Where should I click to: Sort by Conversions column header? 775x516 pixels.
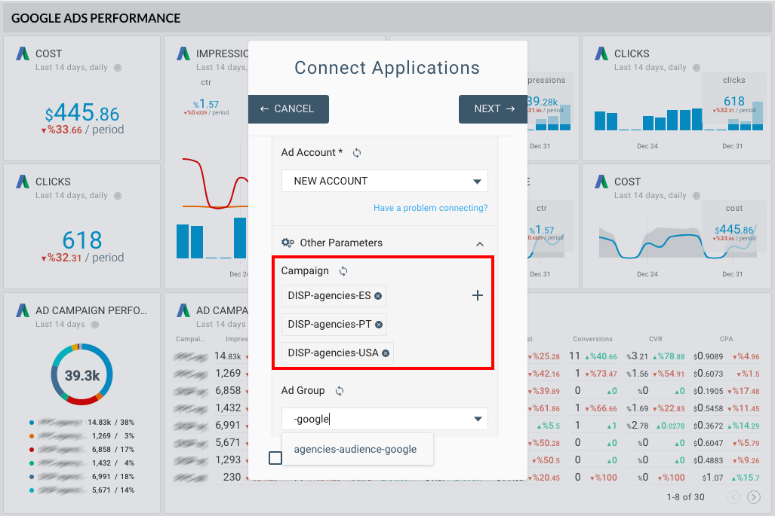592,339
